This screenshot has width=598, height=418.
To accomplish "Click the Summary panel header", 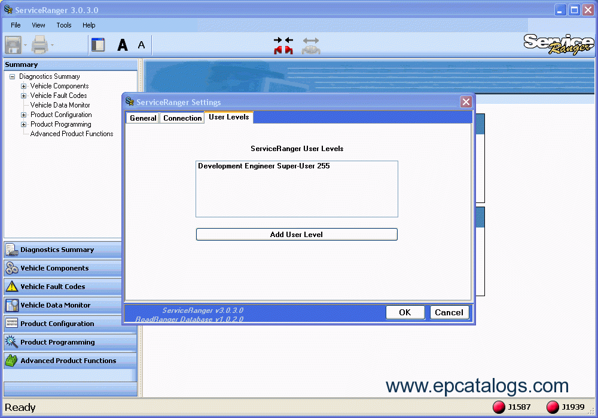I will tap(71, 64).
